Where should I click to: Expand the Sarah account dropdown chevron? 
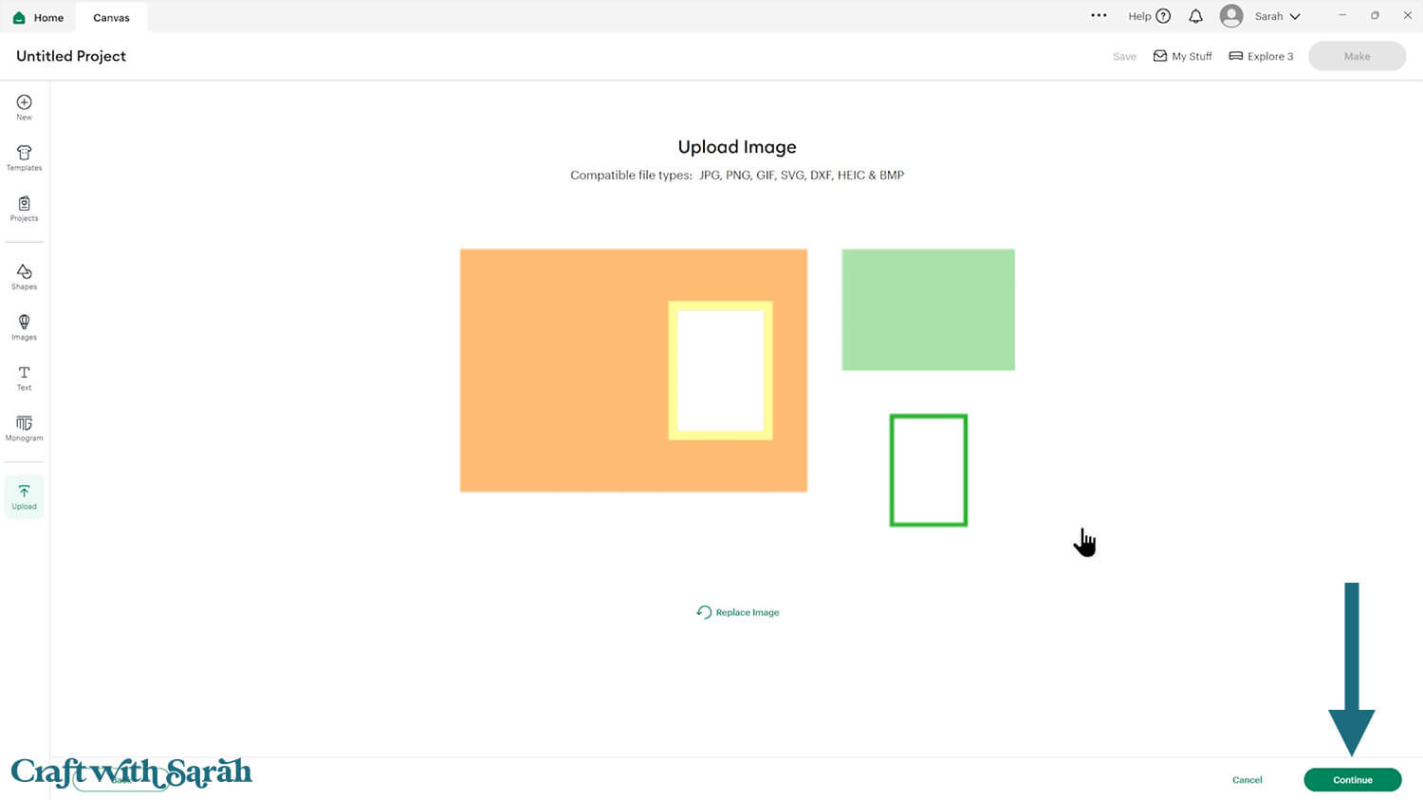click(x=1295, y=16)
